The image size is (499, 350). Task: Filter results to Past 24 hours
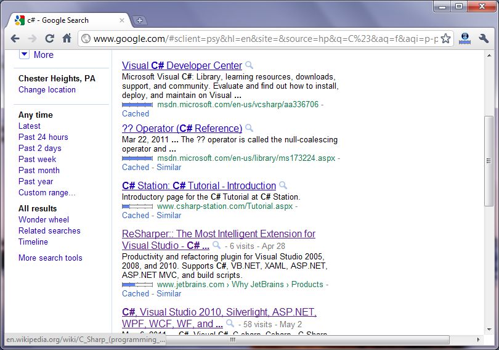point(43,137)
